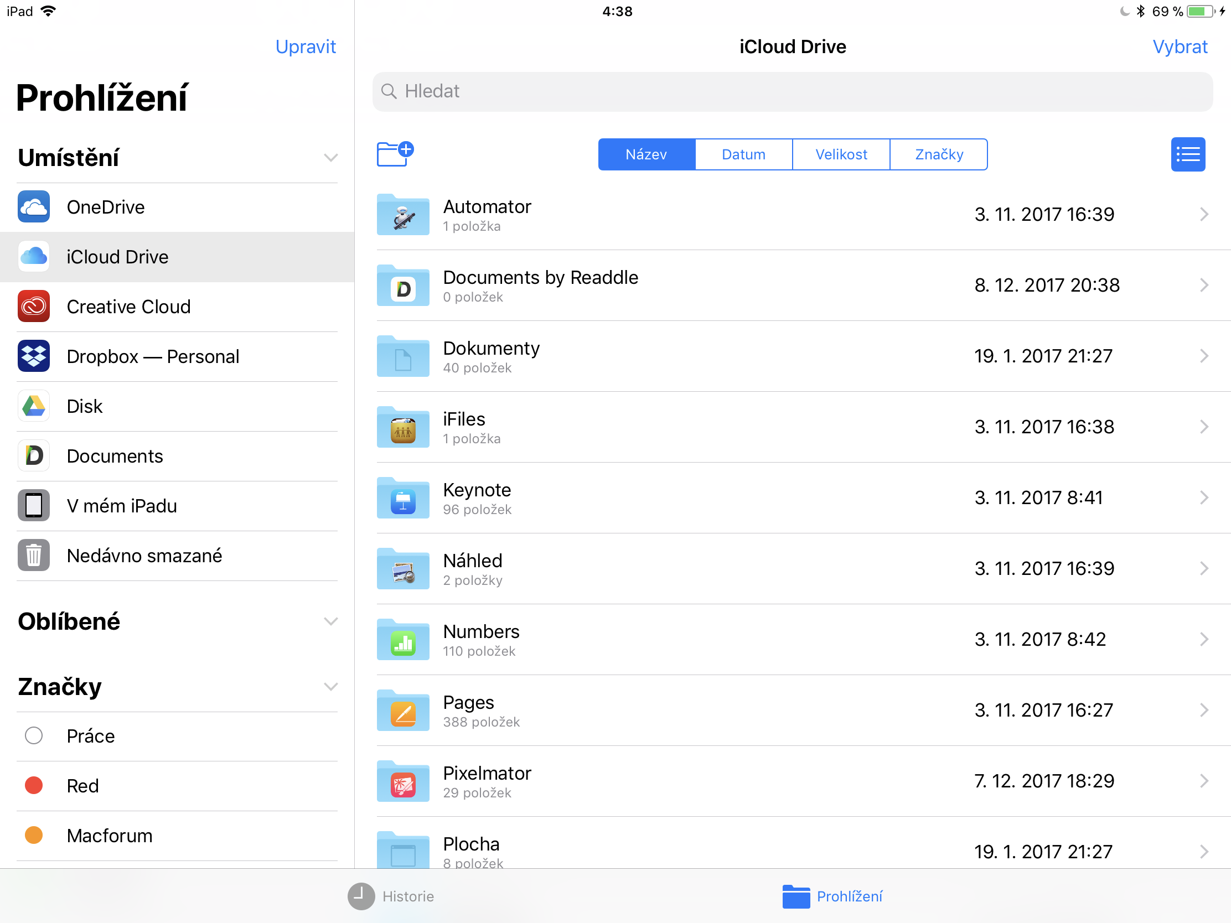The width and height of the screenshot is (1231, 923).
Task: Tap the new folder icon
Action: 395,153
